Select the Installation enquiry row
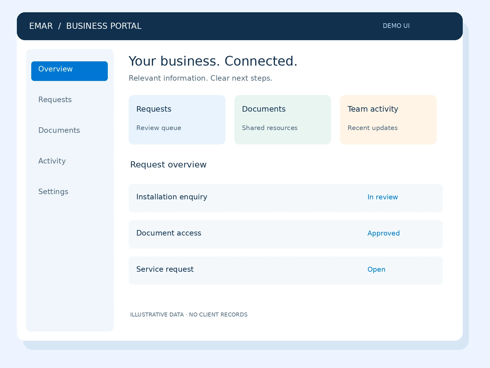490x368 pixels. (286, 198)
